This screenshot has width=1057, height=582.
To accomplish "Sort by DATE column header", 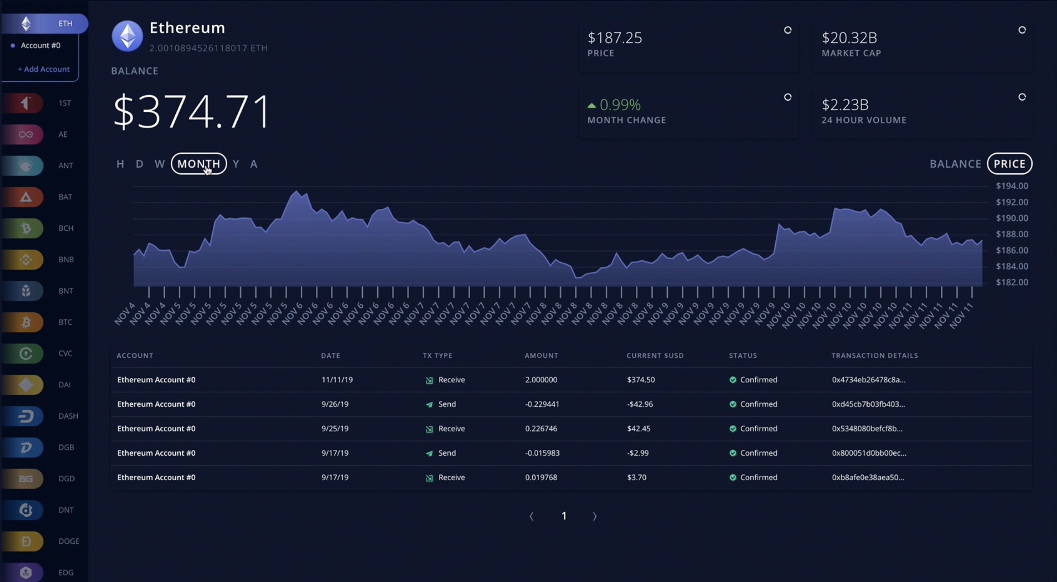I will click(331, 355).
